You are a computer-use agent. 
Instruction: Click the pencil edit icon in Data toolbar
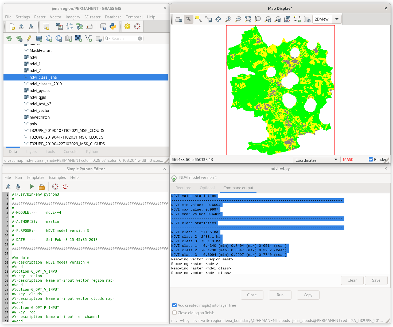pos(29,38)
